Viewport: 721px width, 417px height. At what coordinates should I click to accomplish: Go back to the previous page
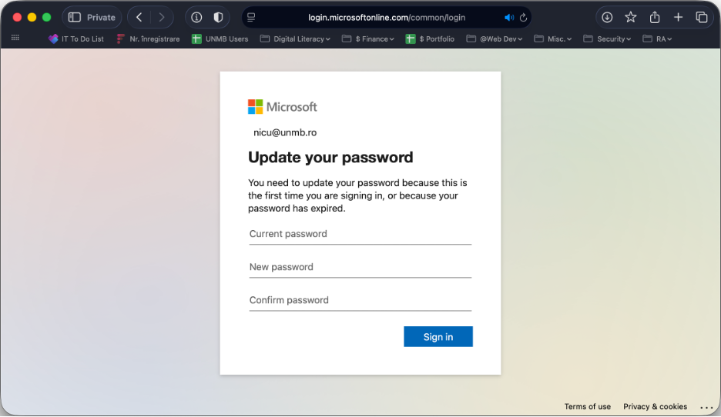(139, 17)
